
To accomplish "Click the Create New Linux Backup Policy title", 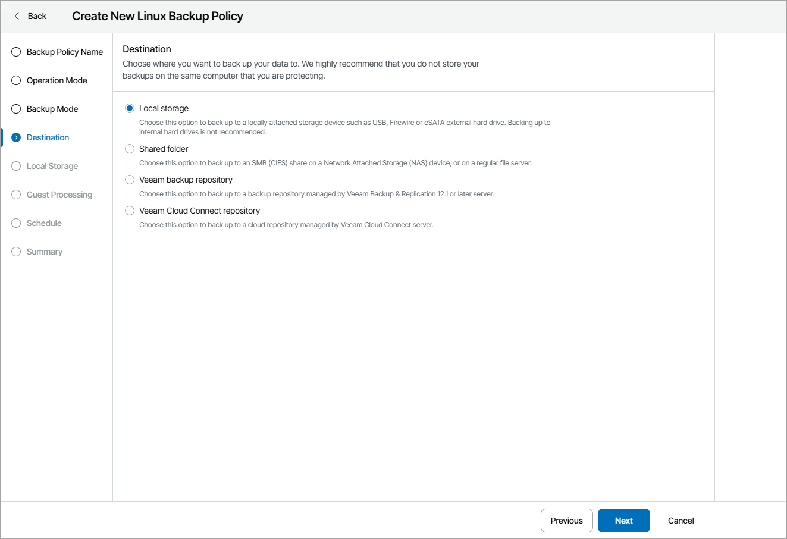I will click(x=157, y=16).
